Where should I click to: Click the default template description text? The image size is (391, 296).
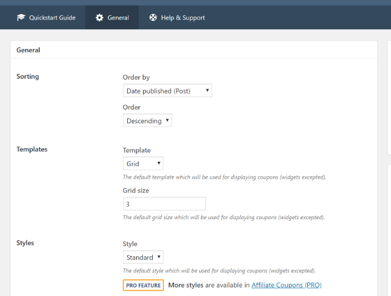[224, 177]
